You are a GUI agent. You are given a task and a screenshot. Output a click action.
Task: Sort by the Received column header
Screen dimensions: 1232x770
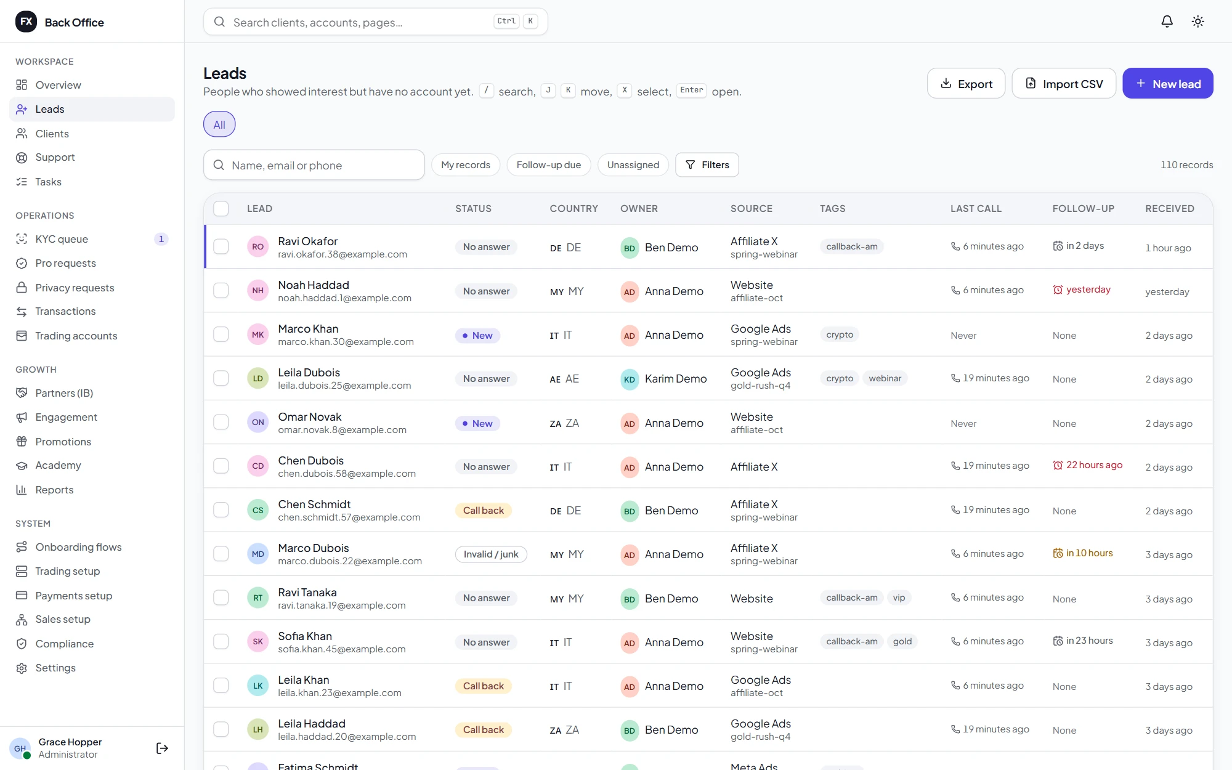(1170, 209)
